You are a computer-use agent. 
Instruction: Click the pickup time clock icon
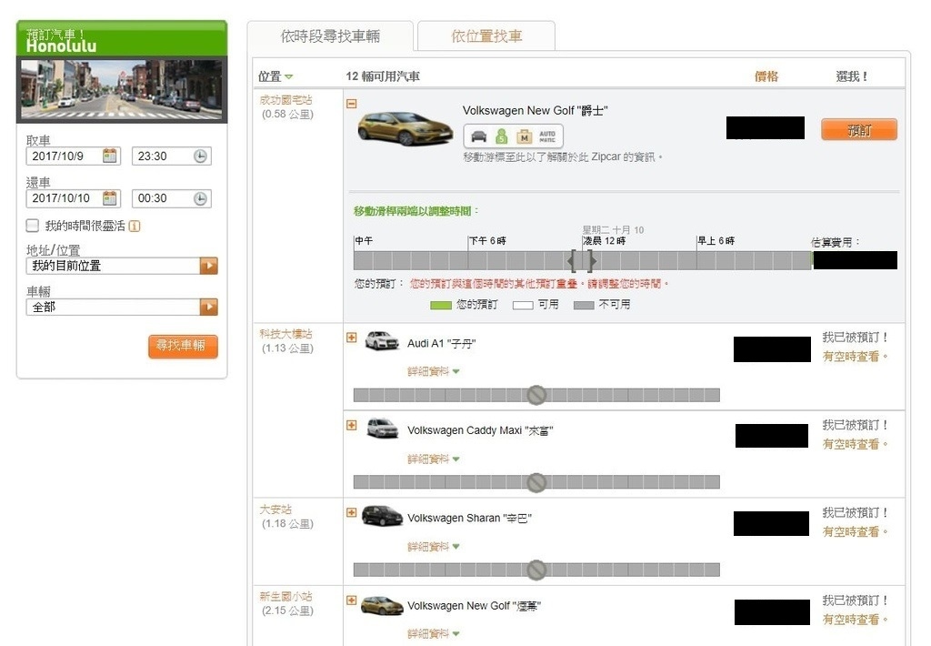(200, 156)
